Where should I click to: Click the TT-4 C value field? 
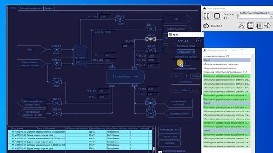coord(110,55)
